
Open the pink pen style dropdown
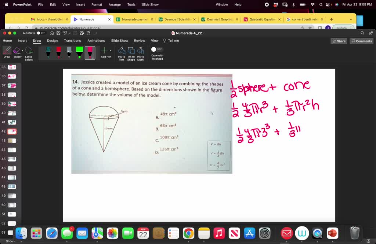[93, 58]
